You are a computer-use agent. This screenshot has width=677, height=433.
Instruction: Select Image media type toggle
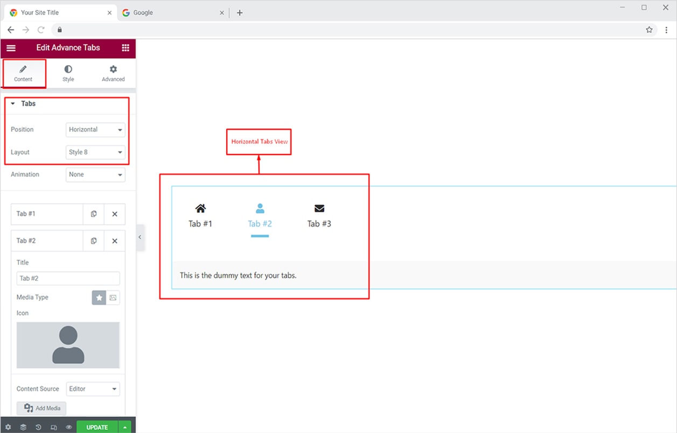click(x=113, y=298)
